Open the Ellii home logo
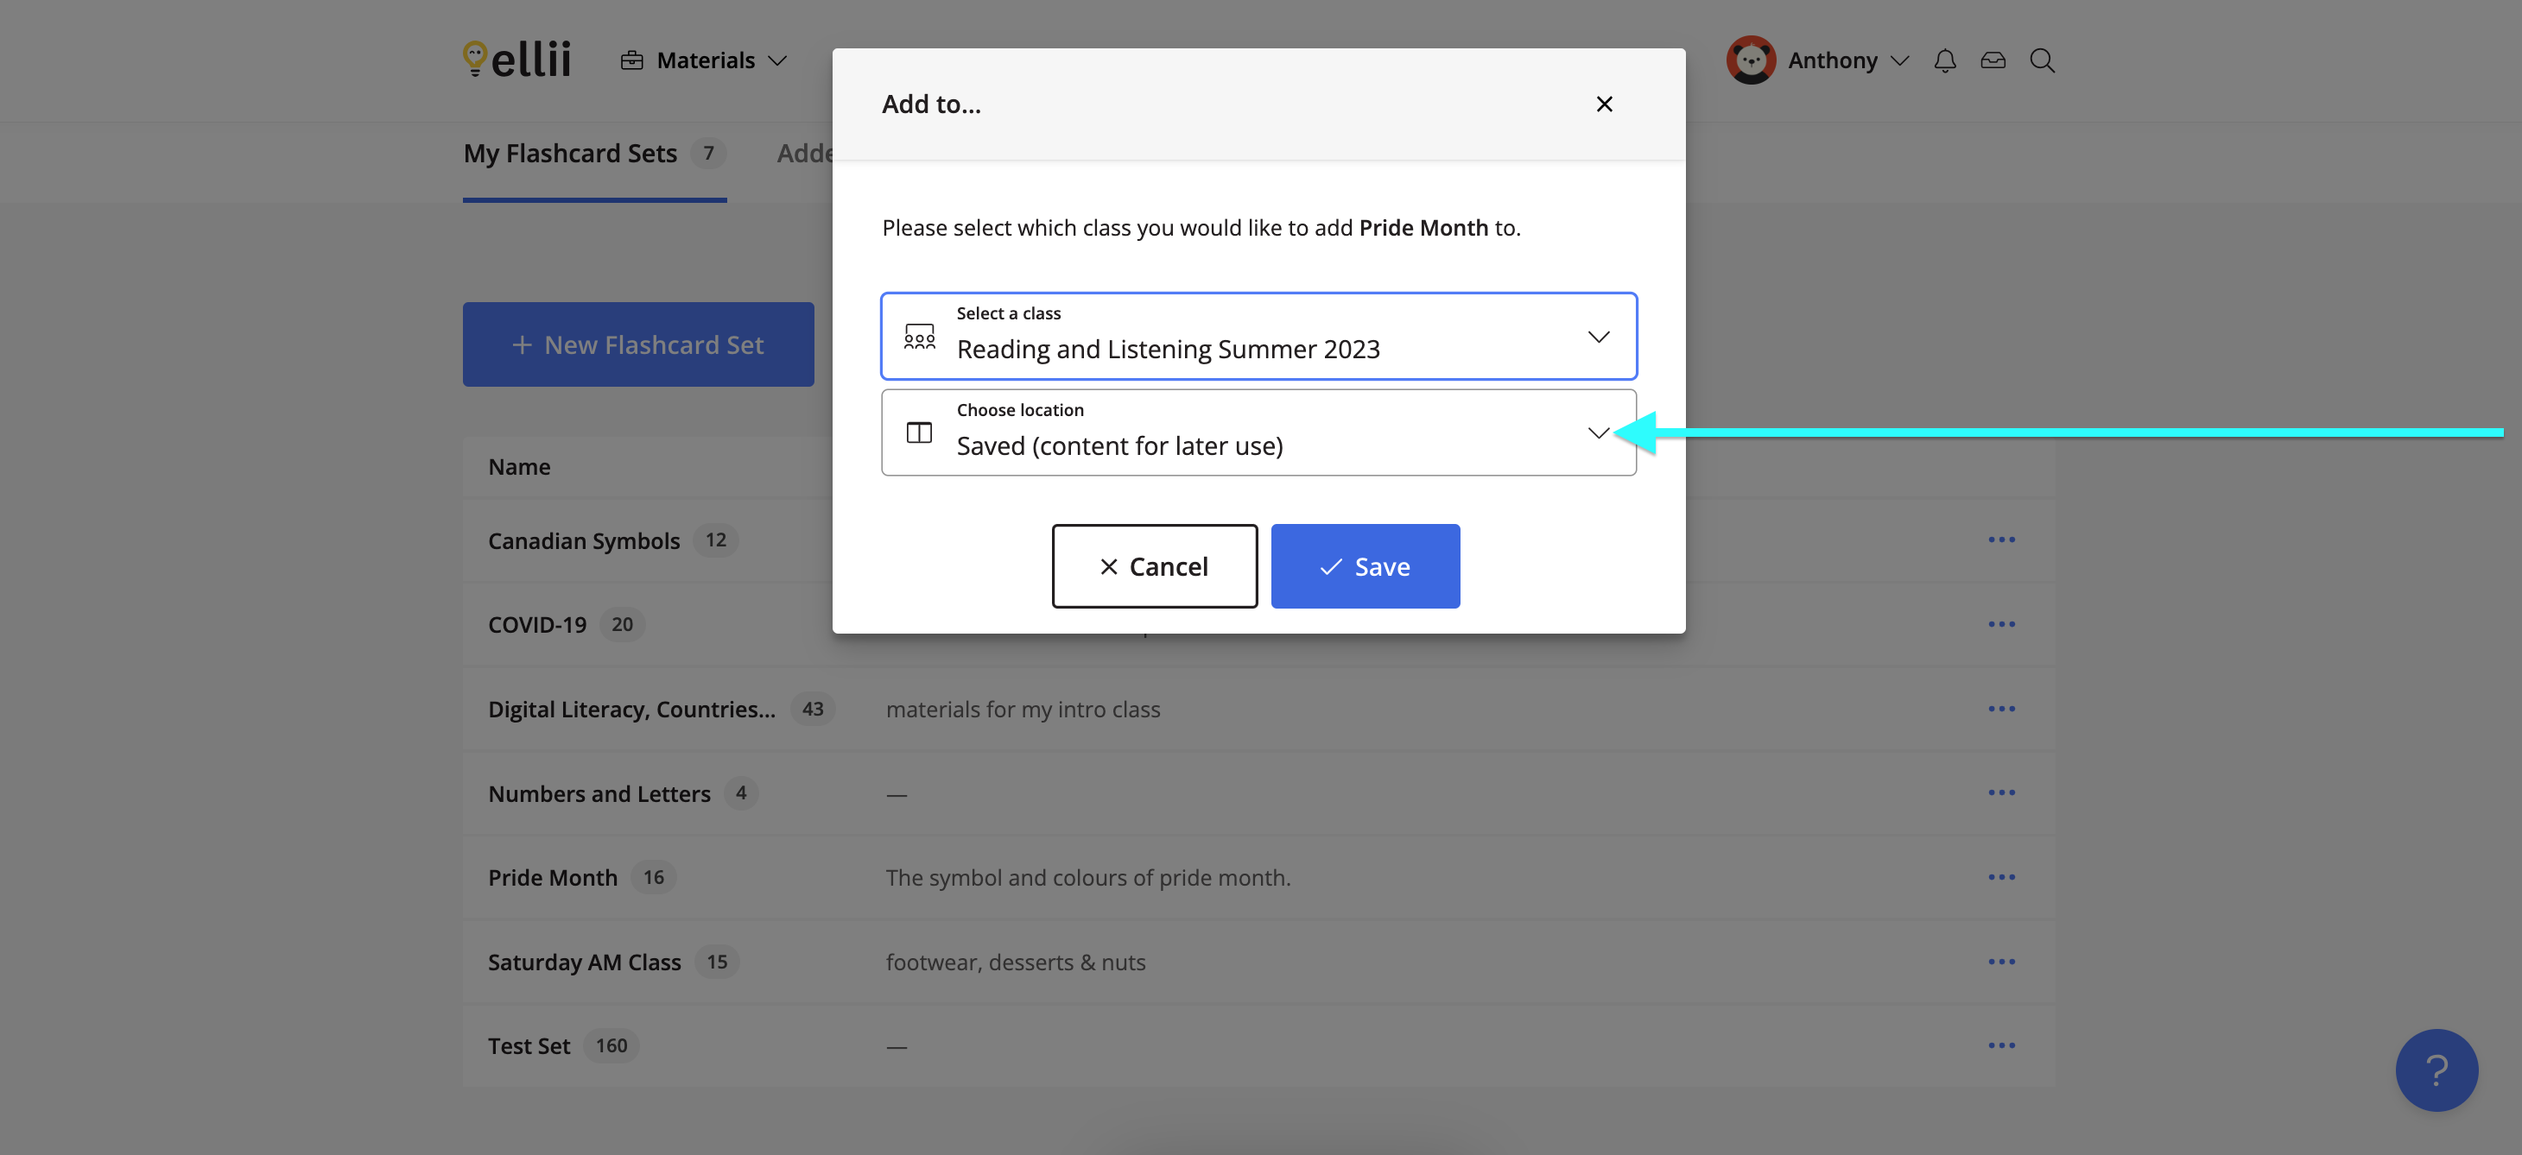Image resolution: width=2522 pixels, height=1155 pixels. point(516,60)
